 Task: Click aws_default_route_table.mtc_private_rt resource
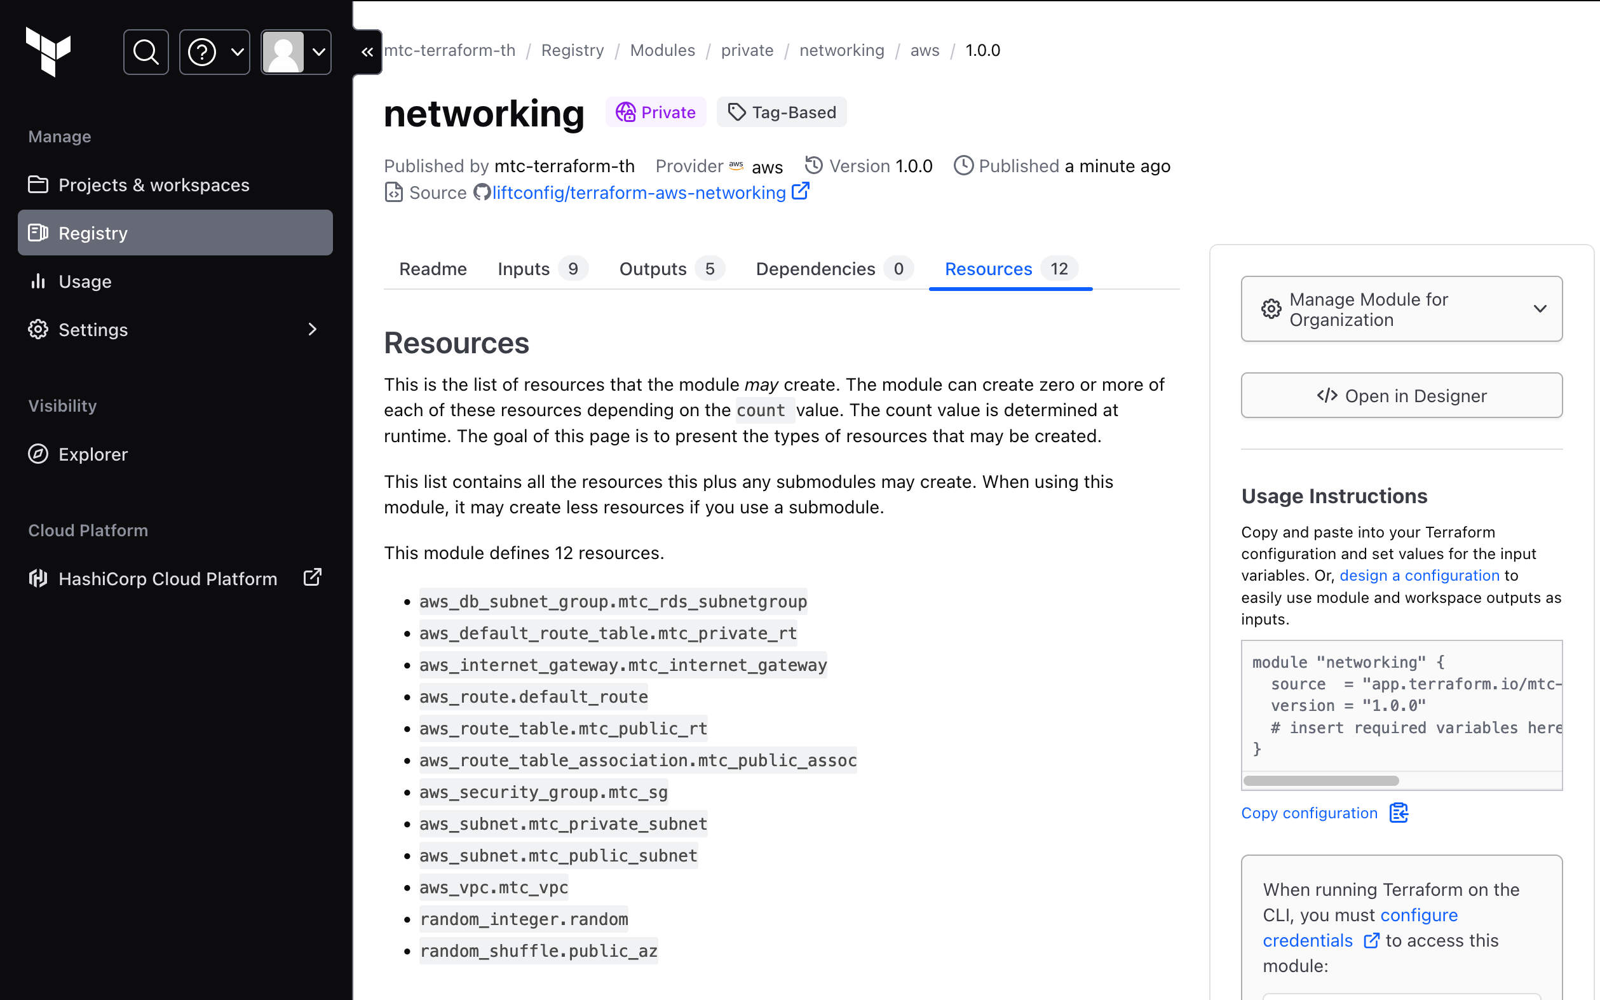click(x=608, y=633)
